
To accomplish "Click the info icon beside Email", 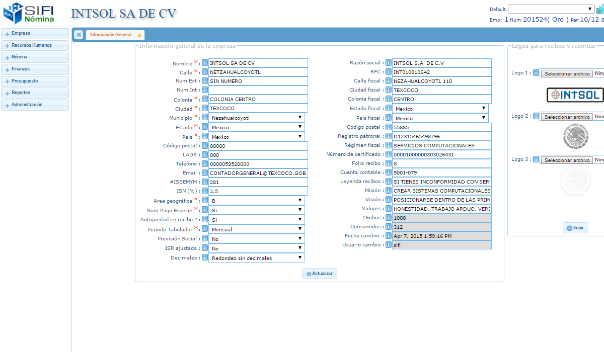I will (x=205, y=172).
